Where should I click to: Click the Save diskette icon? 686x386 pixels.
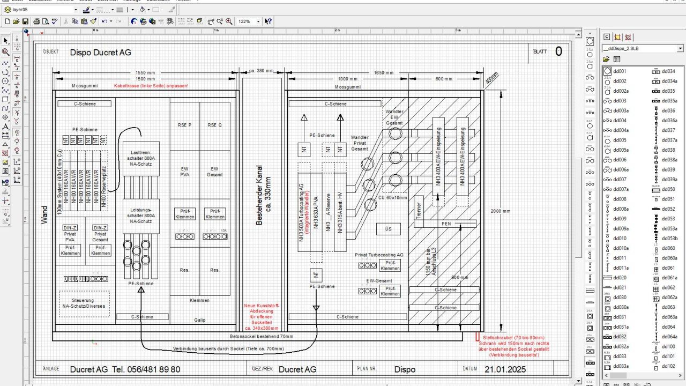point(25,21)
